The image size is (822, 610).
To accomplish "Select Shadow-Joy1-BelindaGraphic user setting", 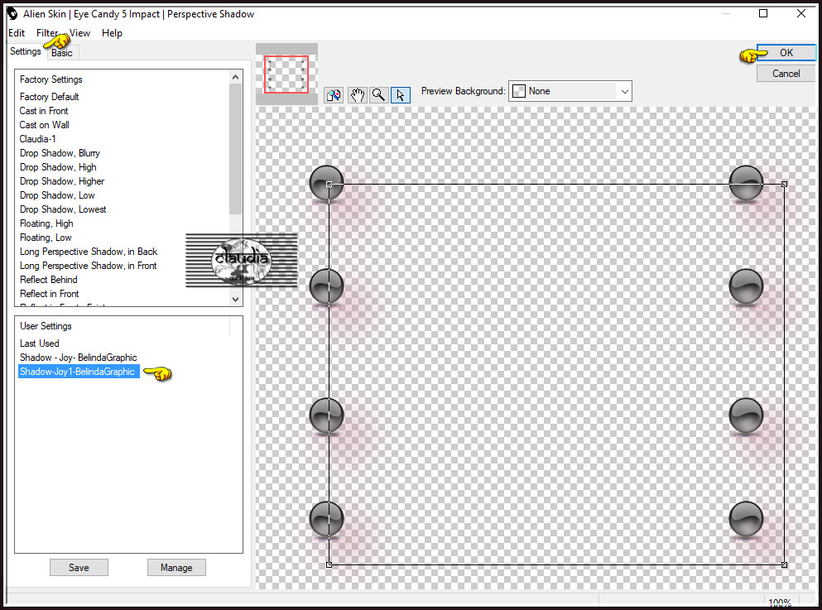I will 79,372.
